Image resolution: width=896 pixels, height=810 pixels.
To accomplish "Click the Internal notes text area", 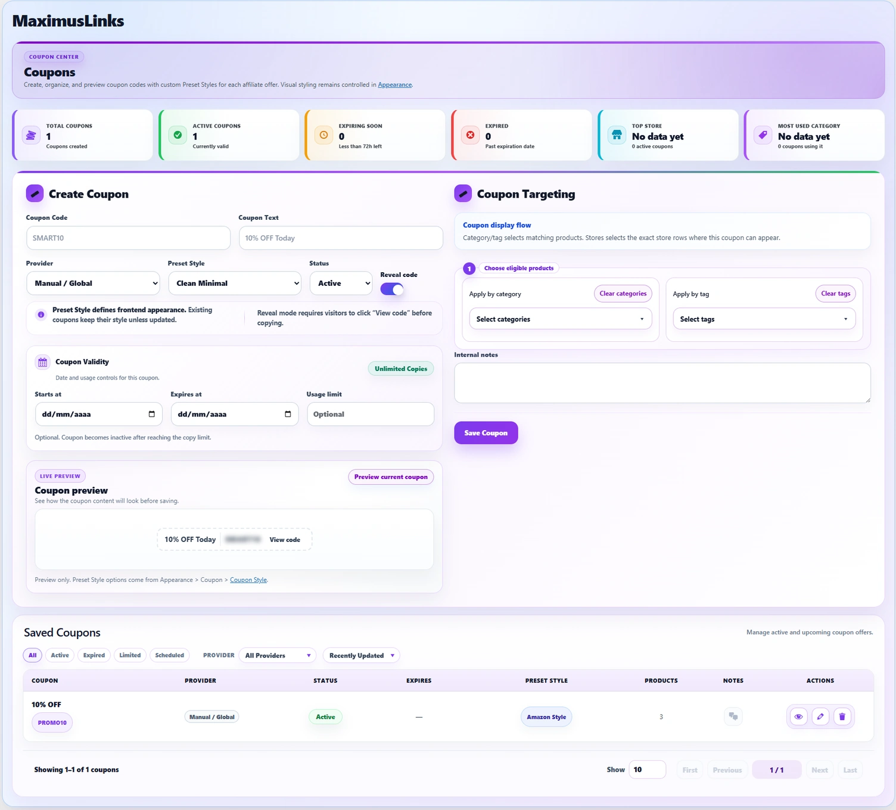I will pyautogui.click(x=662, y=383).
